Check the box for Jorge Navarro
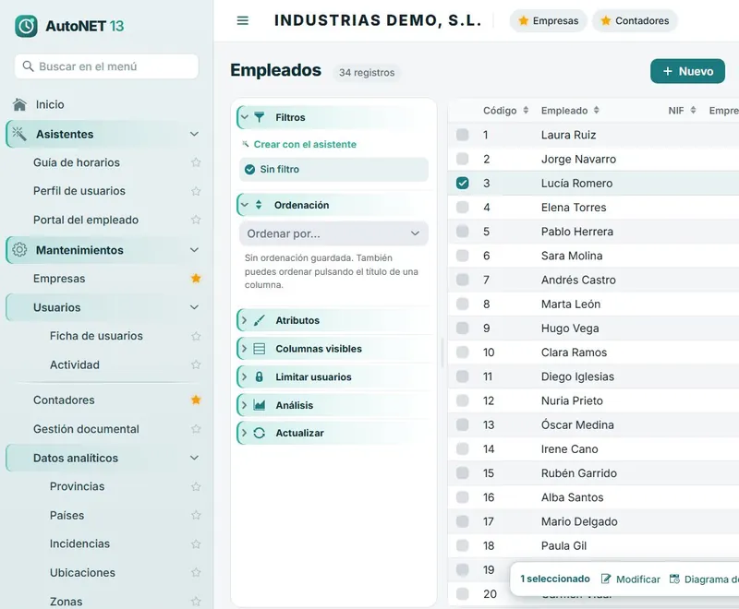 click(x=463, y=159)
